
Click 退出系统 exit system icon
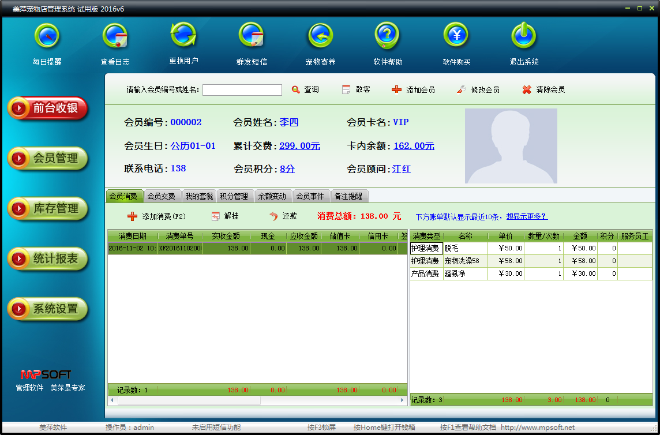coord(524,37)
